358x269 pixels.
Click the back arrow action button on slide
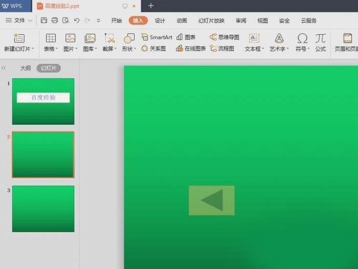coord(212,200)
